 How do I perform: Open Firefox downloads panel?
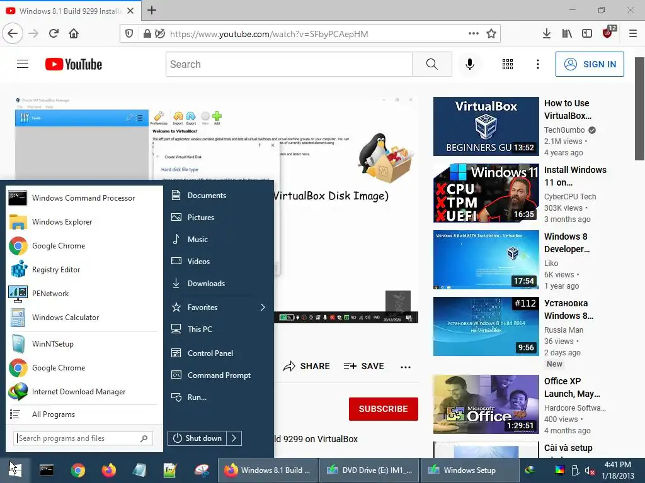(547, 33)
